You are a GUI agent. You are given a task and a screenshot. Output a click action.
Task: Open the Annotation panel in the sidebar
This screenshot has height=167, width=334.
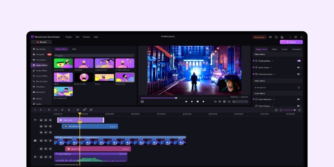coord(41,60)
